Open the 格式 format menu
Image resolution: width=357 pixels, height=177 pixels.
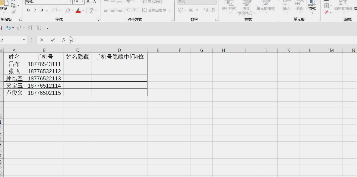pos(312,7)
